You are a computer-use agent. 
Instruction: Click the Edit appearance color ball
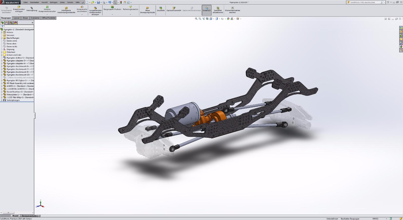coord(228,19)
